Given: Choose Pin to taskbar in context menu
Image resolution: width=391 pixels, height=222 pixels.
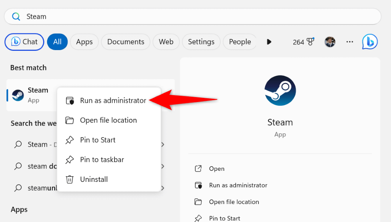Looking at the screenshot, I should coord(109,160).
